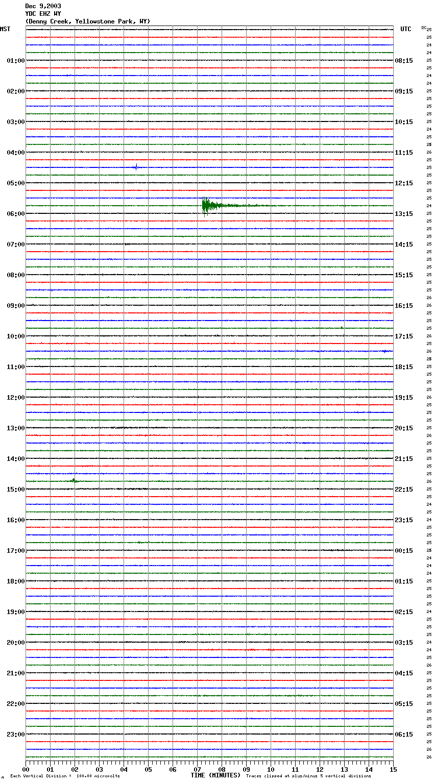Click the date label "Dec 9,2003"
434x783 pixels.
point(43,6)
